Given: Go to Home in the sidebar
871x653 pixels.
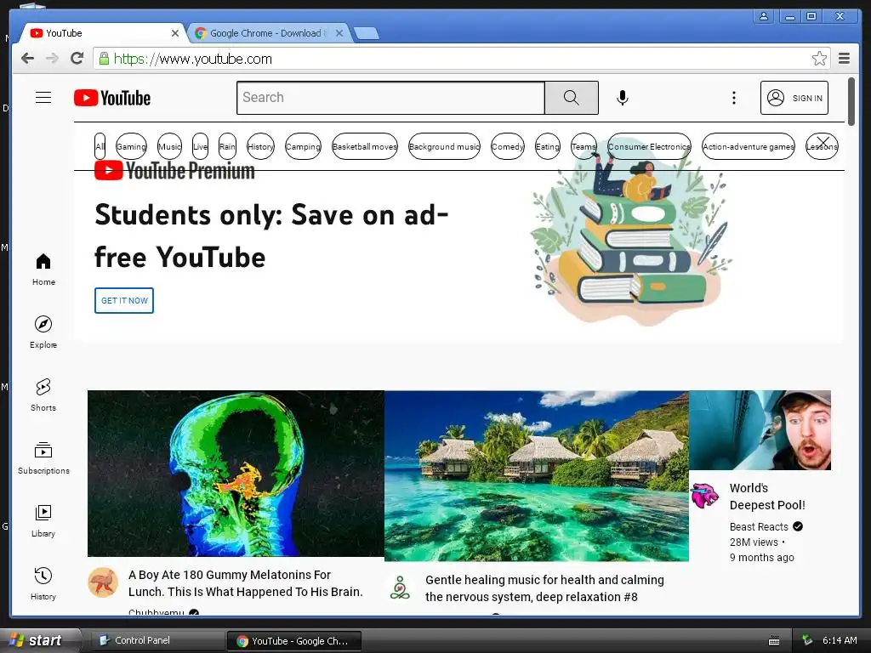Looking at the screenshot, I should tap(43, 270).
